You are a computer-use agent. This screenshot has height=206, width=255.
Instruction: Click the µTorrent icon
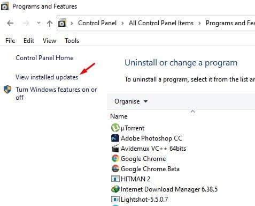pyautogui.click(x=115, y=128)
